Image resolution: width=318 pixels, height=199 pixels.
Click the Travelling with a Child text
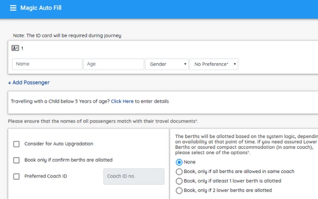[60, 101]
